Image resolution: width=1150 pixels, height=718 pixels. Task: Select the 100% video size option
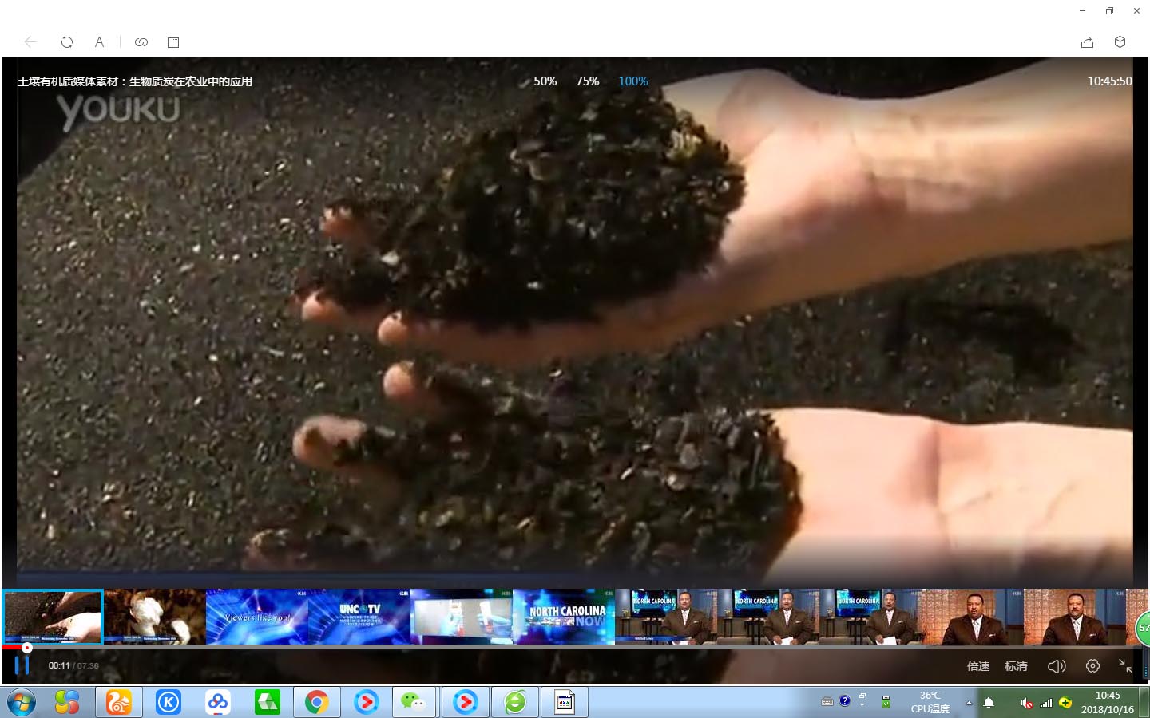pos(632,81)
